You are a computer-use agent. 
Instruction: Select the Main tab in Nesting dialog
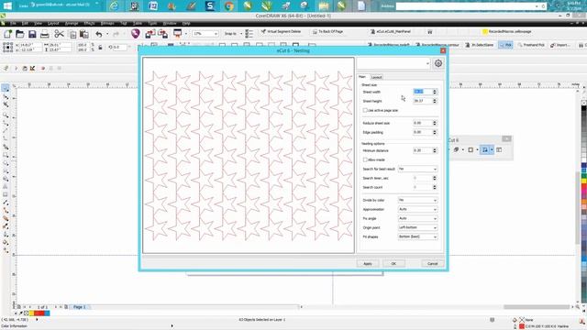coord(362,77)
